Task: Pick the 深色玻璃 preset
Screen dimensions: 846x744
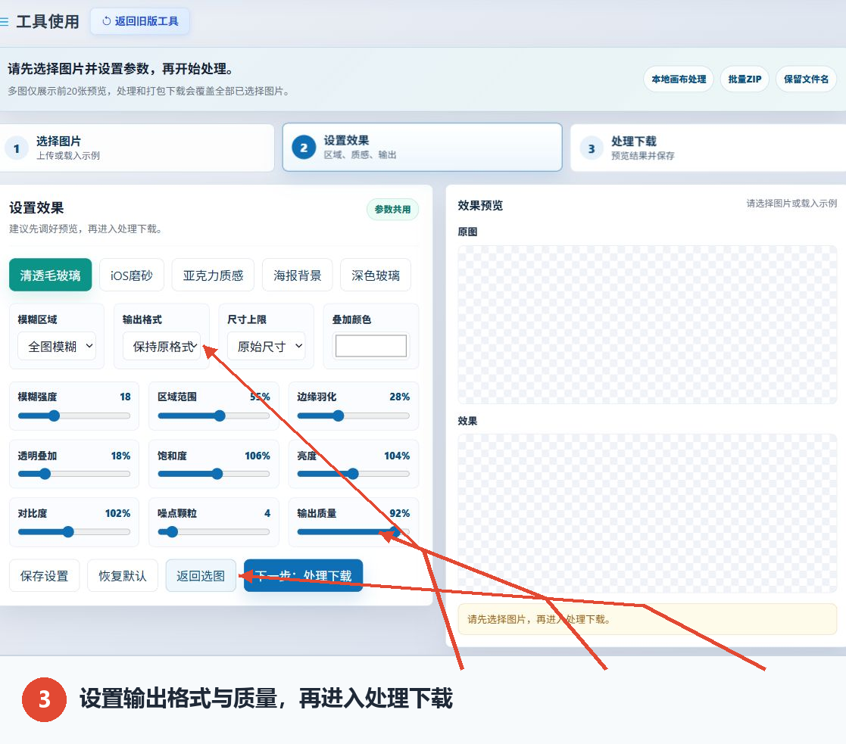Action: pos(376,275)
